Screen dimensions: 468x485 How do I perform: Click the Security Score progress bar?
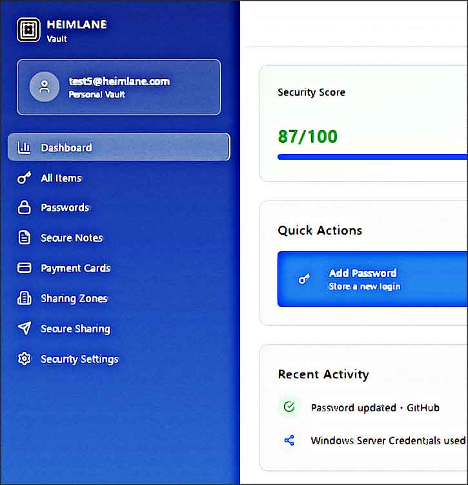coord(372,157)
